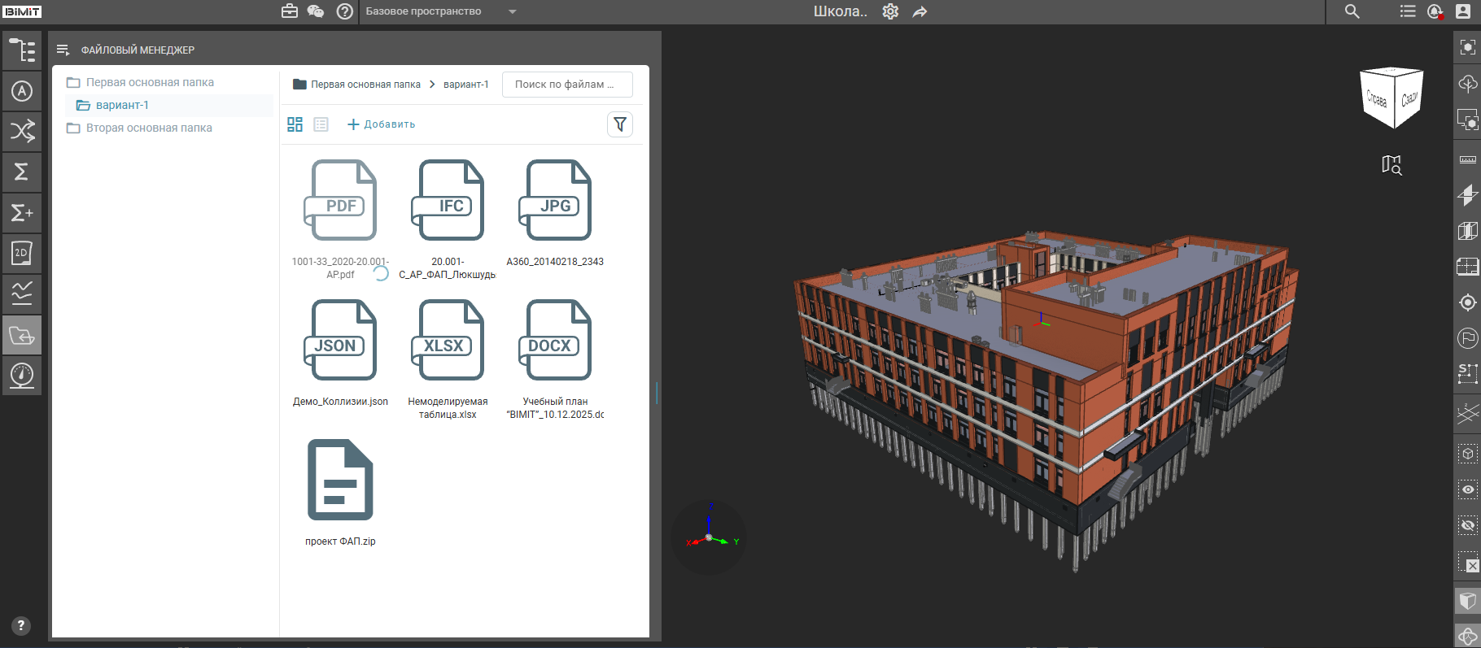The height and width of the screenshot is (648, 1481).
Task: Click the flag marker tool icon
Action: coord(1467,337)
